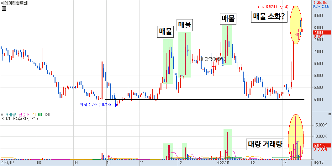Click the 데이타솔루션 stock name label
332x166 pixels.
point(16,3)
